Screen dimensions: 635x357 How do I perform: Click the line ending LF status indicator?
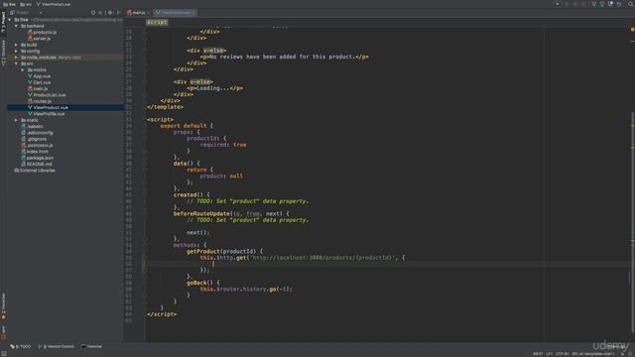point(549,354)
